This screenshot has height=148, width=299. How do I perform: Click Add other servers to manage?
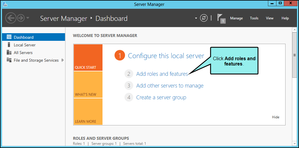(170, 85)
